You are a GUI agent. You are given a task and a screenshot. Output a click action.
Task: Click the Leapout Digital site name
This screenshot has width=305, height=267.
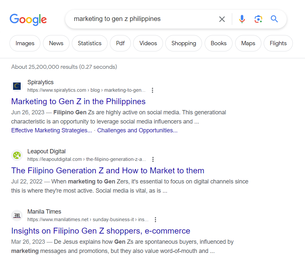47,151
